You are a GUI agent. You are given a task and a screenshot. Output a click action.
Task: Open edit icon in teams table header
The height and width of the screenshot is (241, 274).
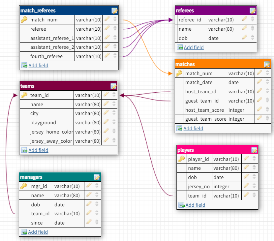[x=113, y=86]
